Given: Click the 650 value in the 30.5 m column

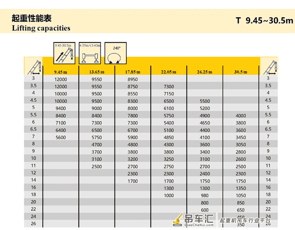Looking at the screenshot, I should coord(241,210).
